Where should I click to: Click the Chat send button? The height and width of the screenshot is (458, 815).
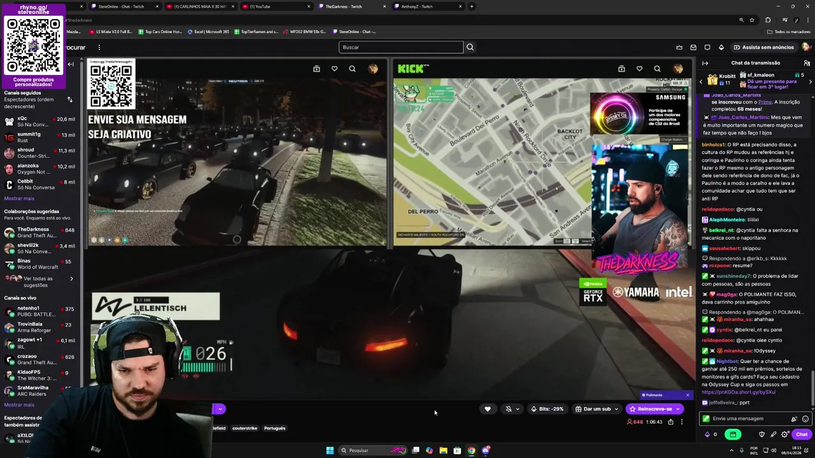click(802, 434)
